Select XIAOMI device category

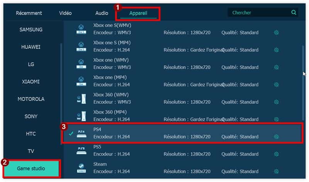point(31,81)
